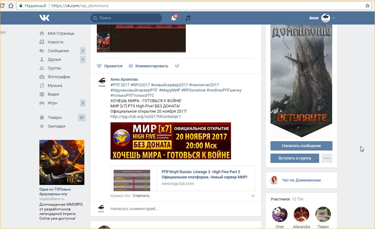Click the secure padlock icon

click(x=21, y=6)
